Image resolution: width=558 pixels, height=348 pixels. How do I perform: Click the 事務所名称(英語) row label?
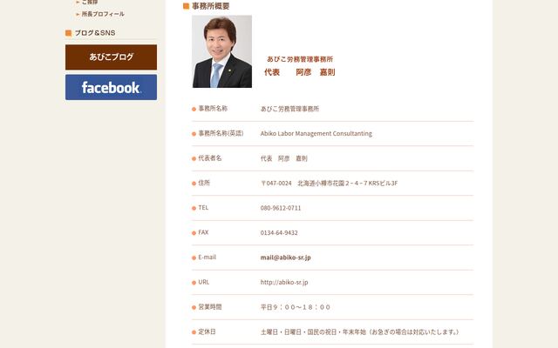221,133
